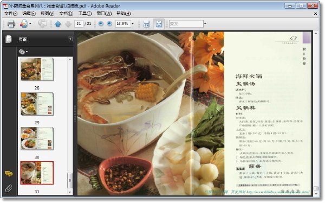The width and height of the screenshot is (325, 203).
Task: Toggle the fit one full page icon
Action: 159,24
